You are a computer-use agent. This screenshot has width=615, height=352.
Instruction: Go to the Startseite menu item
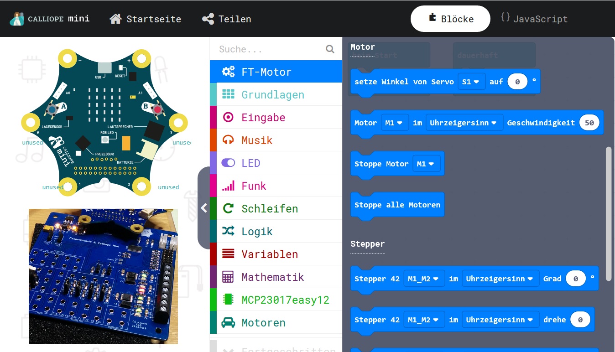(x=145, y=19)
